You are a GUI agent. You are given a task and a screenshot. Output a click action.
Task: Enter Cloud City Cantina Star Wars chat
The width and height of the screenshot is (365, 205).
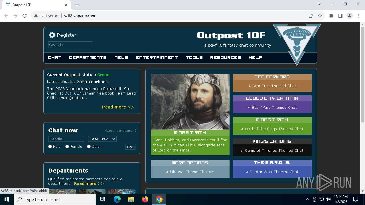click(x=272, y=104)
